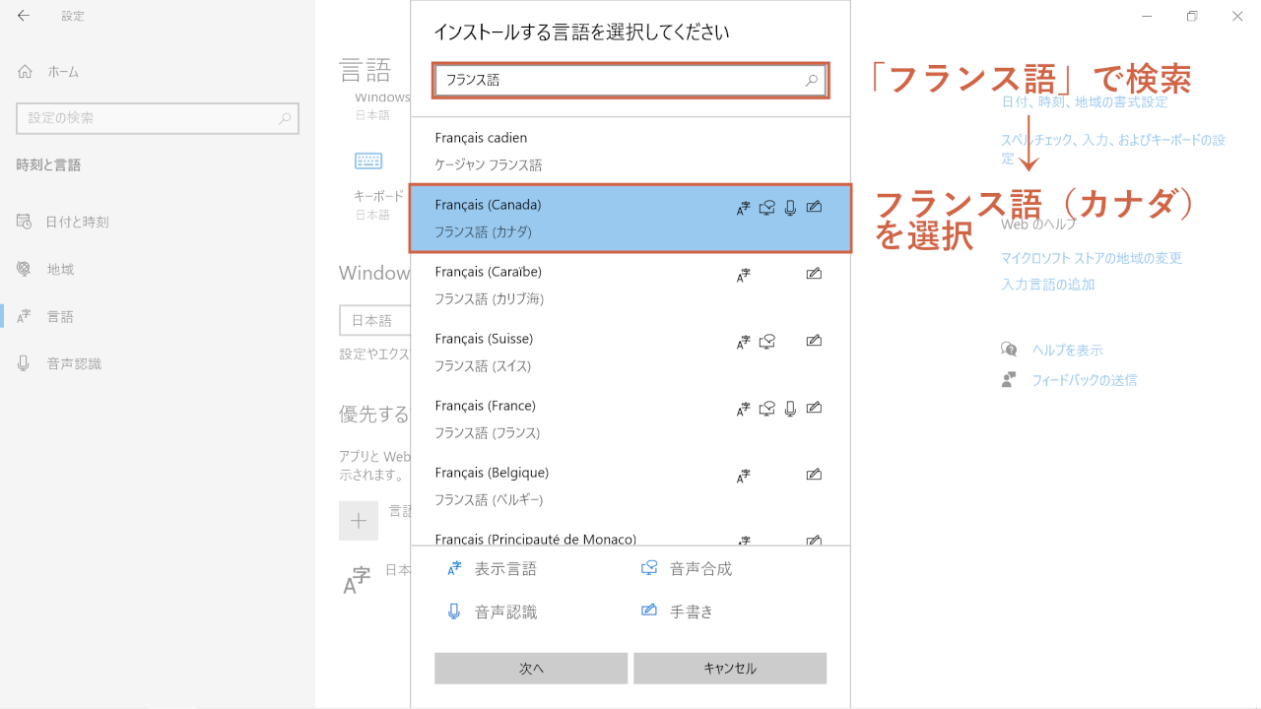Click microphone icon on Français (France) row
The width and height of the screenshot is (1261, 709).
[790, 409]
